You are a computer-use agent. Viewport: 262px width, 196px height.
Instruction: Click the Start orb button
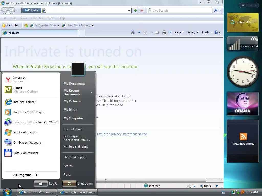point(7,192)
